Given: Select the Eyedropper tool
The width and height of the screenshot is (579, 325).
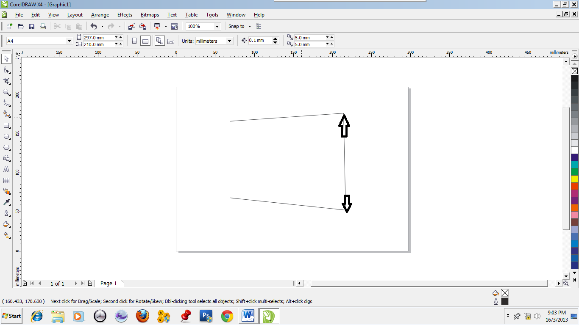Looking at the screenshot, I should (x=6, y=202).
